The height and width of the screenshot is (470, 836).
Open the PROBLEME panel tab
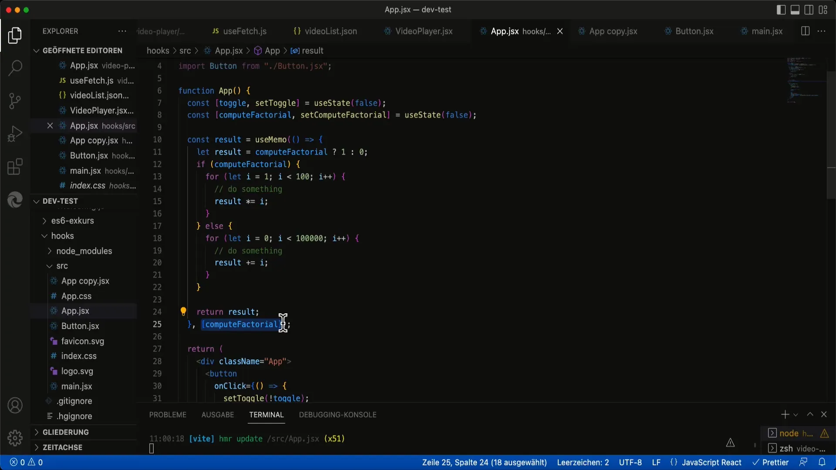pyautogui.click(x=168, y=415)
